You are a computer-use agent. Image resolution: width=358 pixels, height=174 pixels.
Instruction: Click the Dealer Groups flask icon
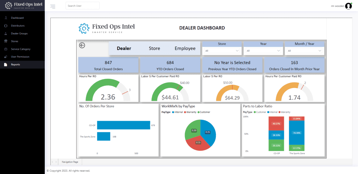pos(6,33)
